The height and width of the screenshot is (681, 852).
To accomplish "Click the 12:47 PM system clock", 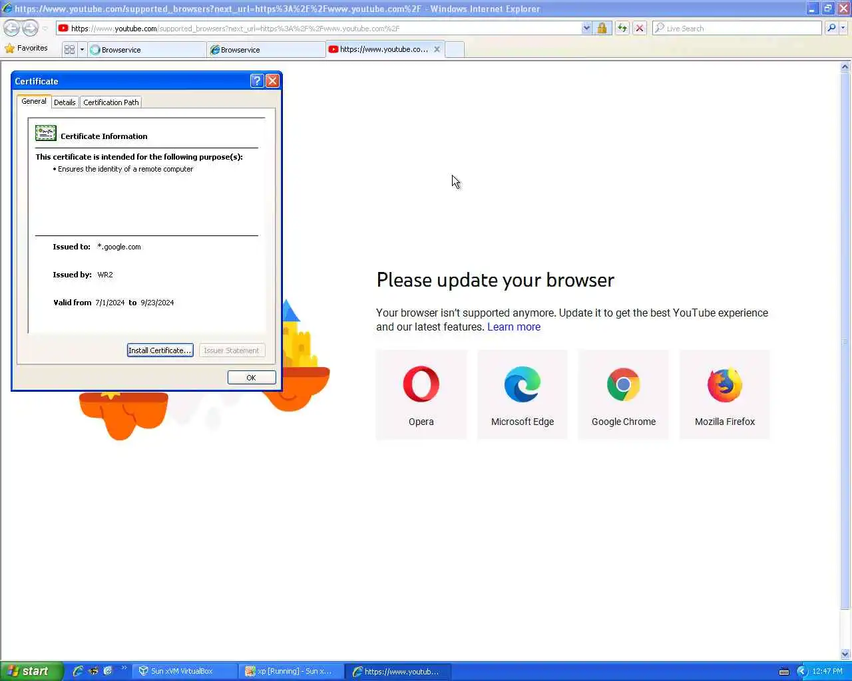I will click(x=827, y=672).
